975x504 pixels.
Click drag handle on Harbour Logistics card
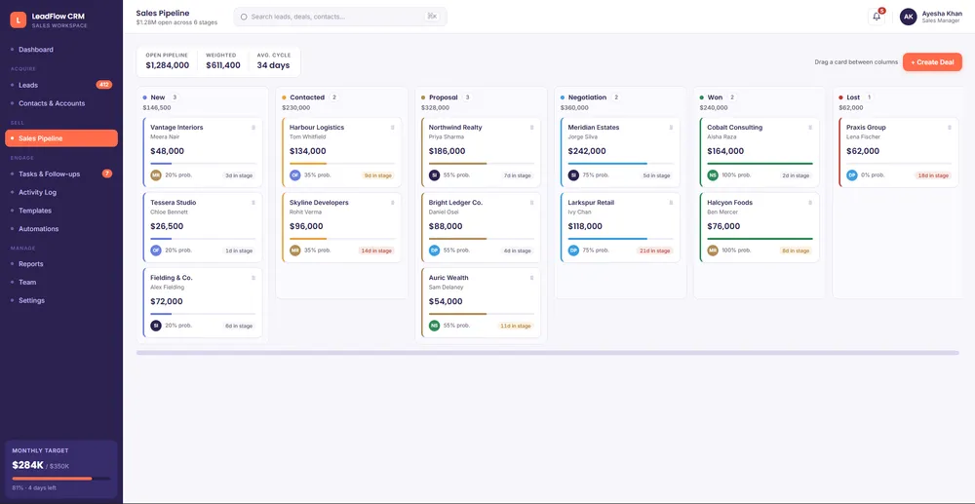coord(392,128)
